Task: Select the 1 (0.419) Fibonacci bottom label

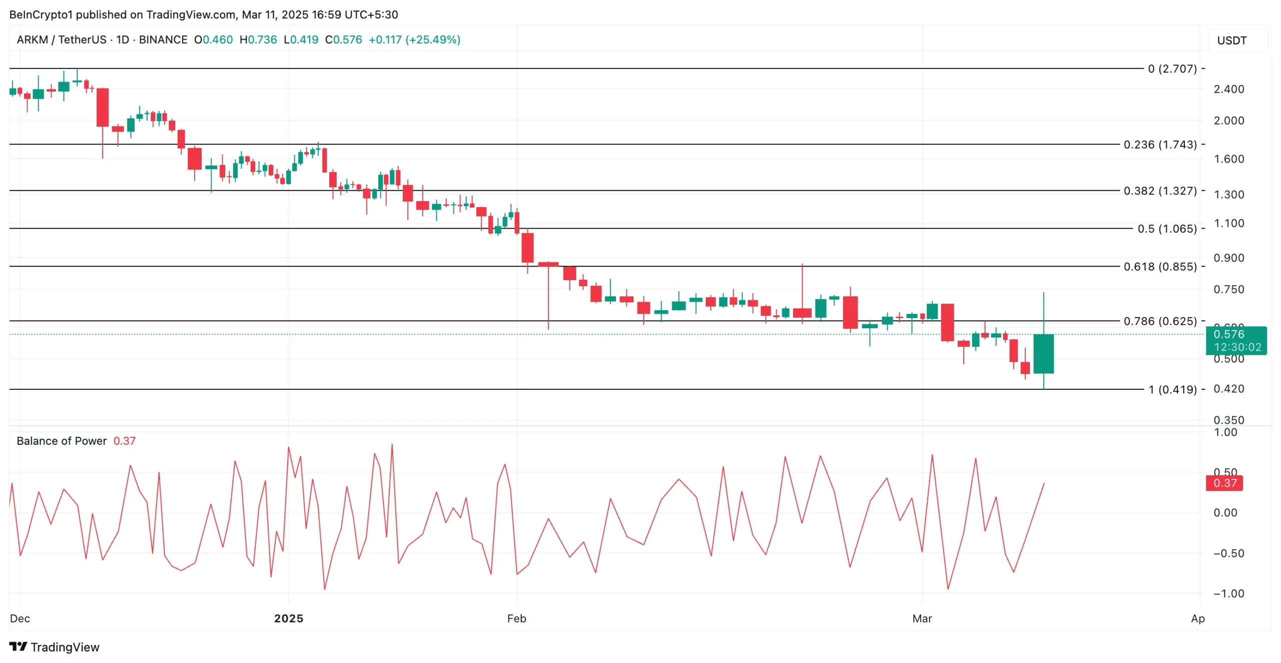Action: coord(1172,389)
